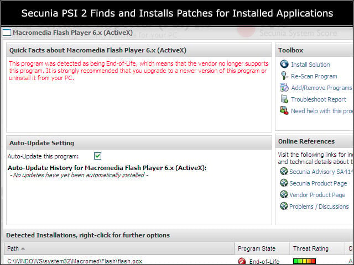
Task: Click the red End-of-Life status icon
Action: [x=242, y=261]
